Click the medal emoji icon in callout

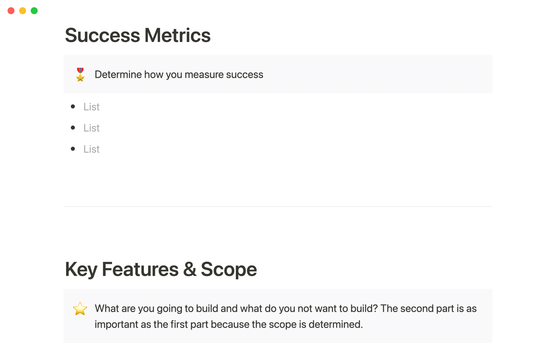tap(80, 75)
